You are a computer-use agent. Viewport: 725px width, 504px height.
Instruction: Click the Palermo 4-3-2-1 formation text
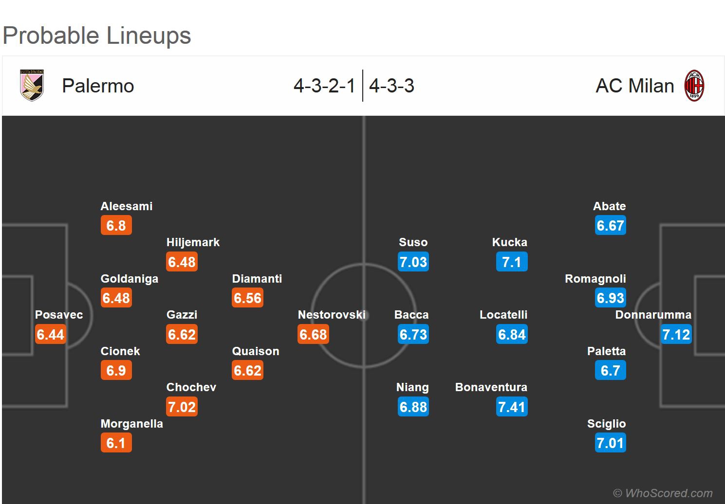click(x=324, y=86)
